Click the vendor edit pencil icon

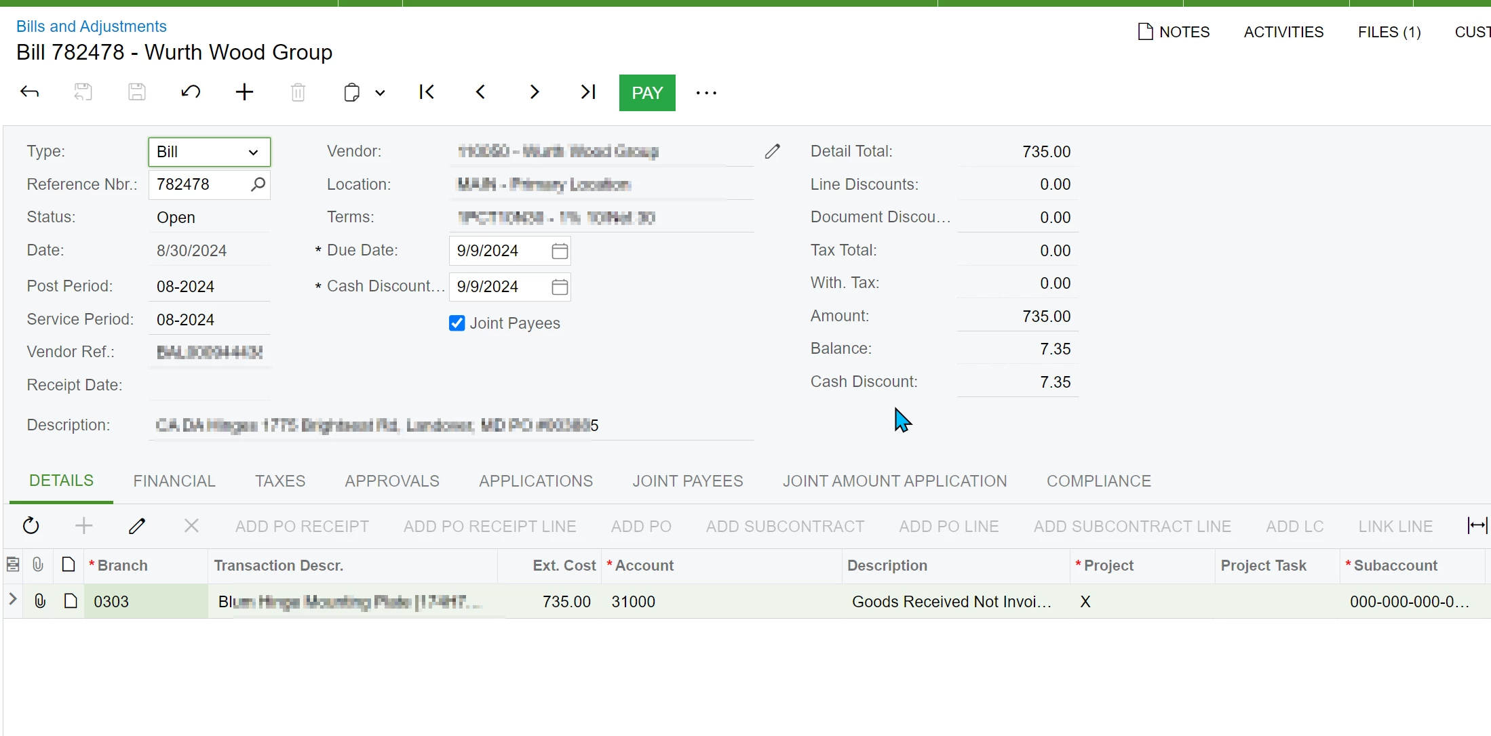[x=772, y=151]
